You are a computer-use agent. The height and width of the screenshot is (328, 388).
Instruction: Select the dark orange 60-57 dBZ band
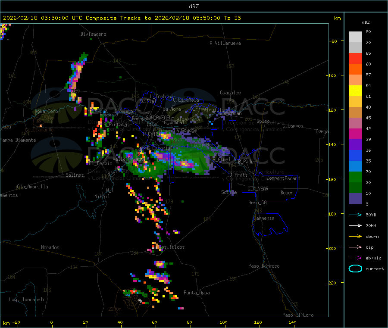355,69
